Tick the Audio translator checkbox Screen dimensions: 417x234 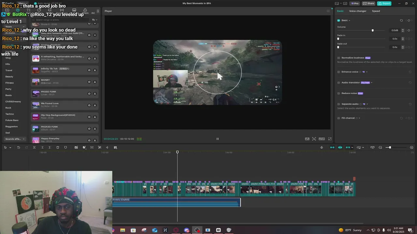tap(338, 83)
